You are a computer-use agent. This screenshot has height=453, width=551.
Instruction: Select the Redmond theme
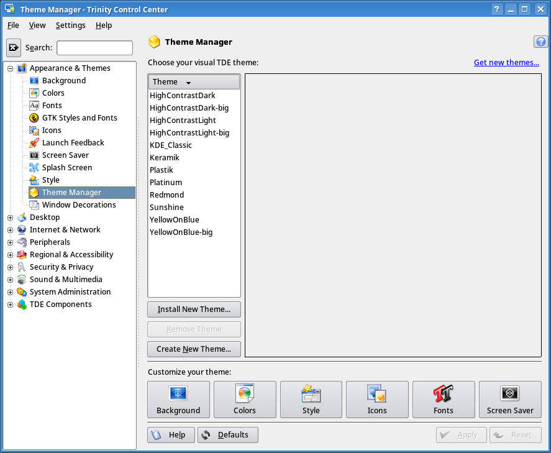pos(194,195)
